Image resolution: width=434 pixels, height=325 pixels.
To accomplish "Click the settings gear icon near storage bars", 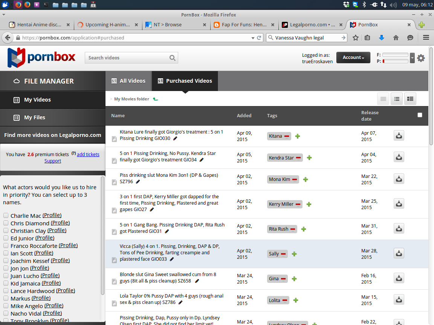I will pos(421,58).
